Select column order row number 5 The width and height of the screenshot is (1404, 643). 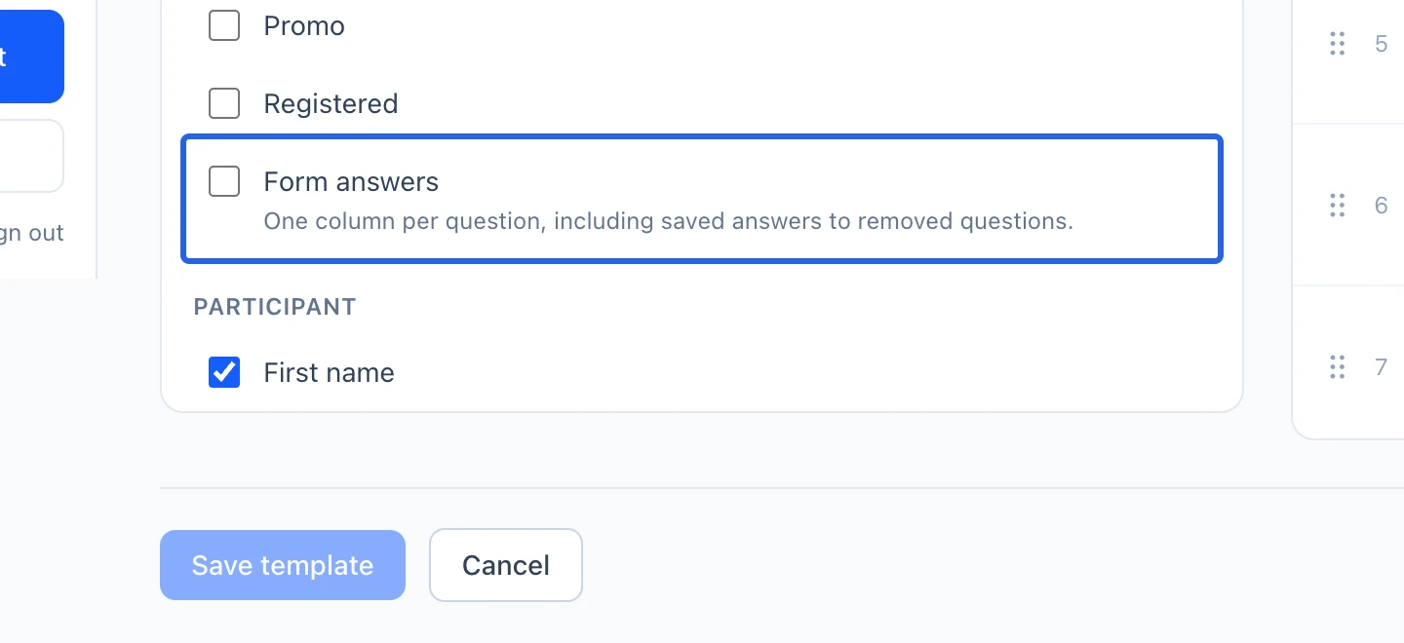click(x=1381, y=44)
